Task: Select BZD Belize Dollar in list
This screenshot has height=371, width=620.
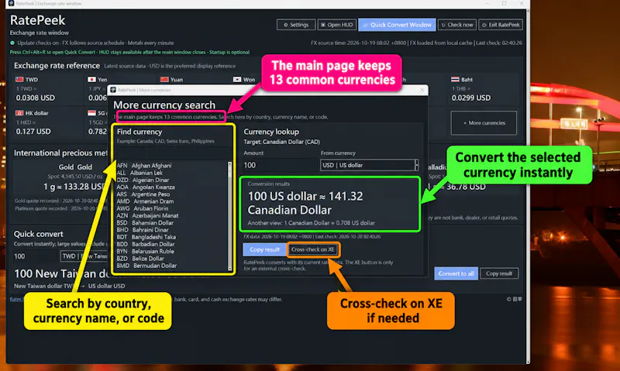Action: click(140, 258)
